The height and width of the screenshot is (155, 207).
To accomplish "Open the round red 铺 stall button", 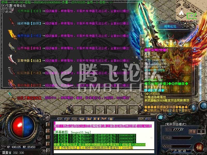I will (x=199, y=148).
